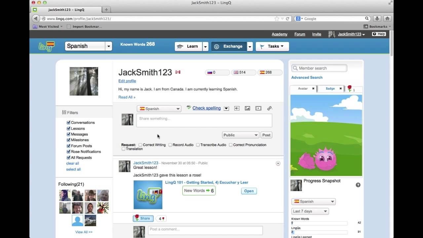Click the English flag 514 badge
This screenshot has width=423, height=238.
coord(244,72)
